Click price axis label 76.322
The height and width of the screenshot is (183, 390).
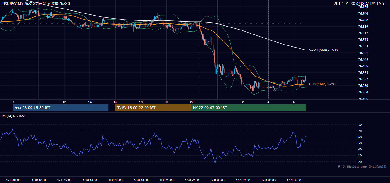click(x=363, y=79)
